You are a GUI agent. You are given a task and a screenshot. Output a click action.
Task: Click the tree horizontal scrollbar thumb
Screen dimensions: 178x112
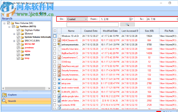point(25,88)
